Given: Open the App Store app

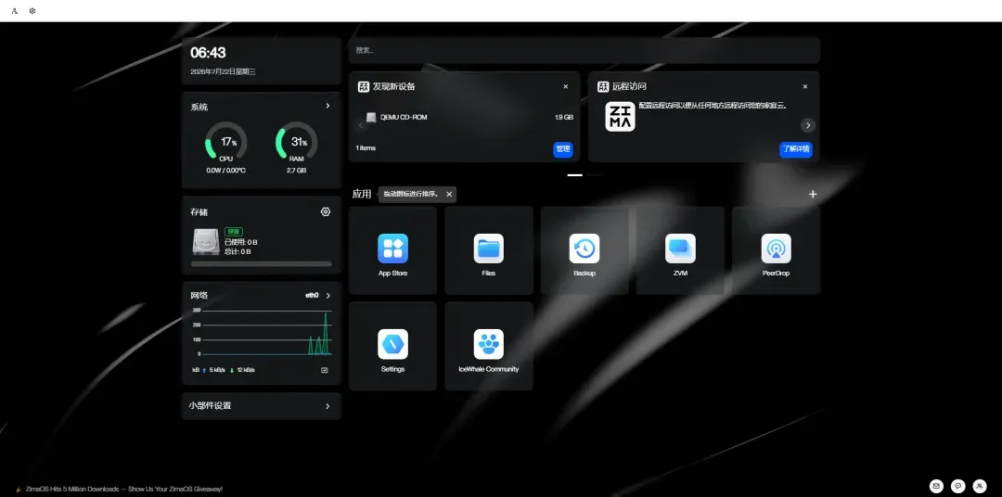Looking at the screenshot, I should tap(392, 250).
